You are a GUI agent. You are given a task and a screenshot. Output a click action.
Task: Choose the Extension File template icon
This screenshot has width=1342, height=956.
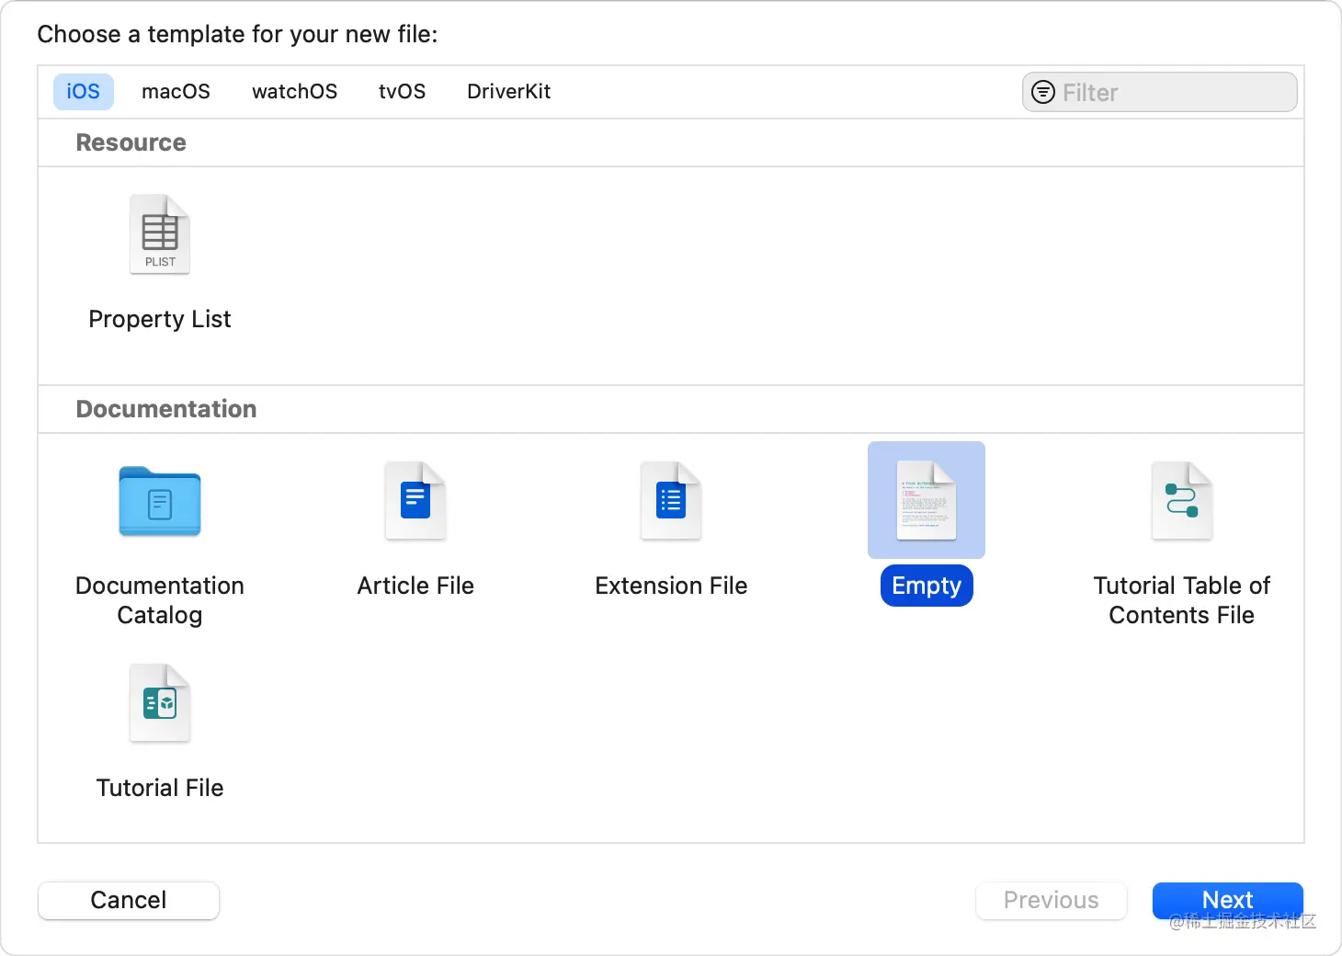(671, 501)
